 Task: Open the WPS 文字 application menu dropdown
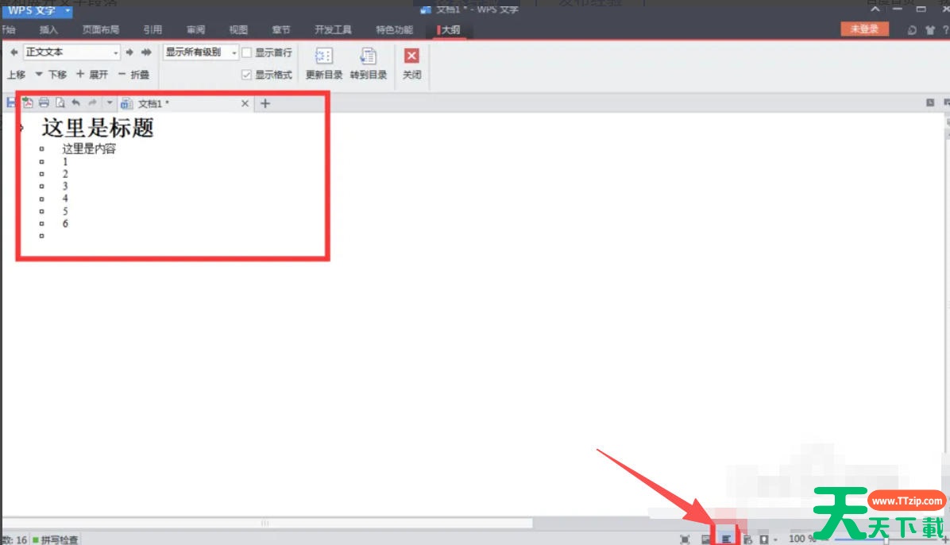pos(68,10)
